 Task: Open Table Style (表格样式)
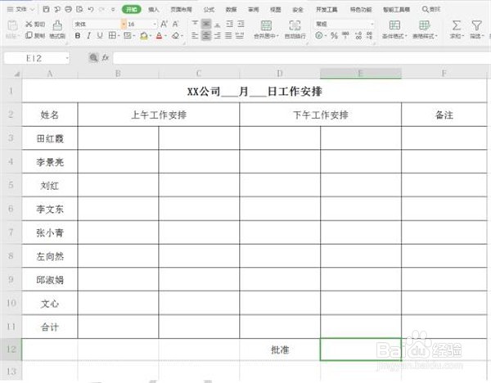point(425,29)
